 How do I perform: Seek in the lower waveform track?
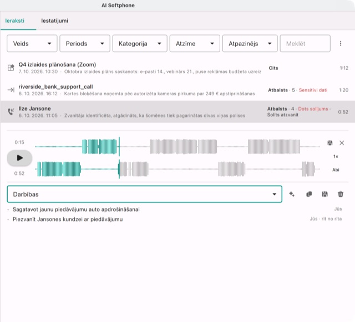(177, 169)
